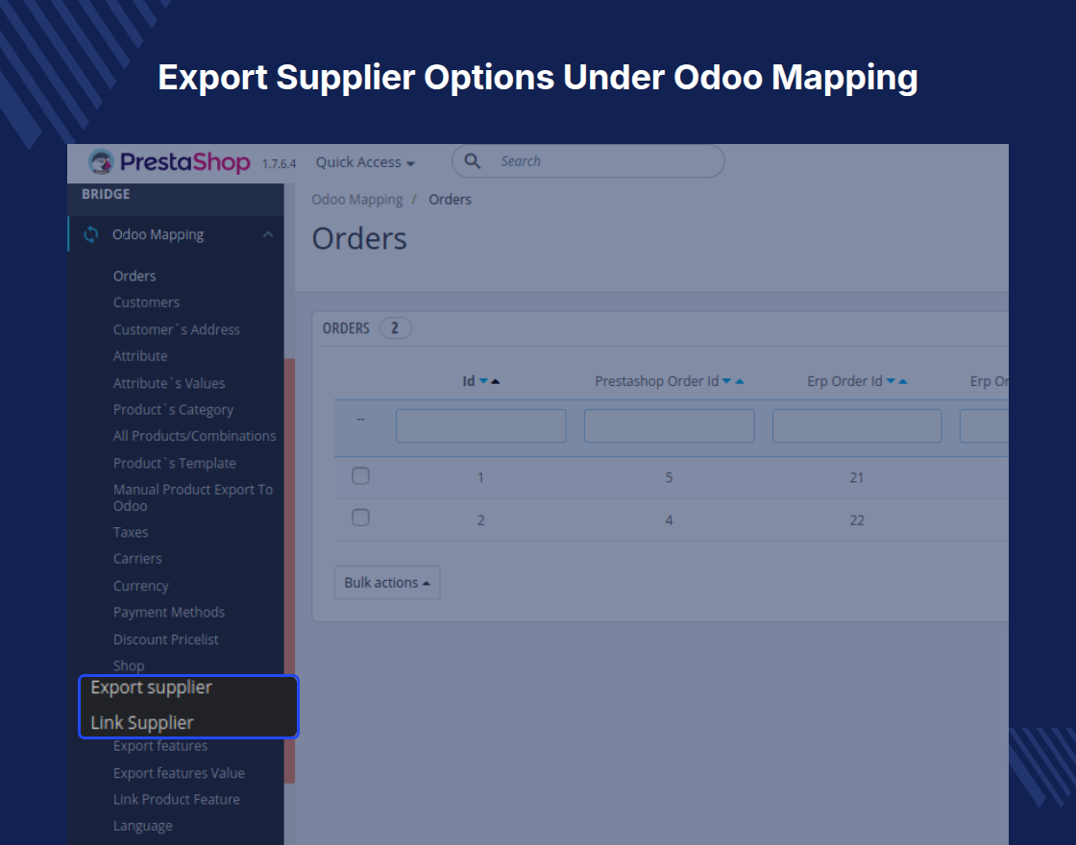
Task: Open Customer`s Address menu item
Action: (x=177, y=330)
